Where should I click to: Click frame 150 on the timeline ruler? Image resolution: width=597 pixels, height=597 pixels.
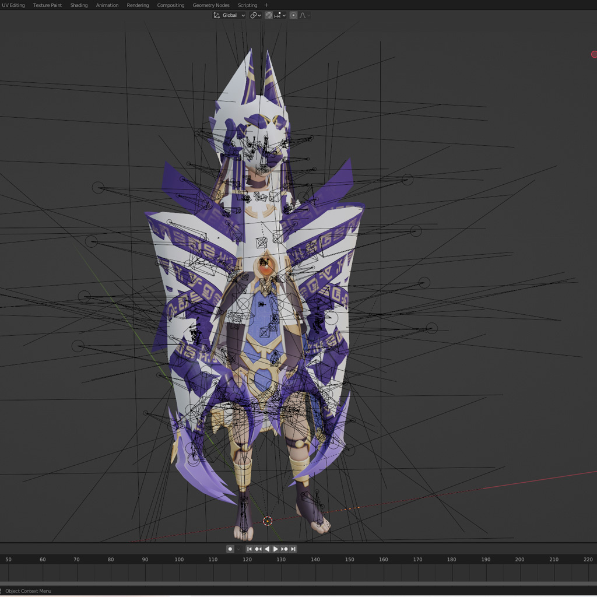tap(350, 559)
